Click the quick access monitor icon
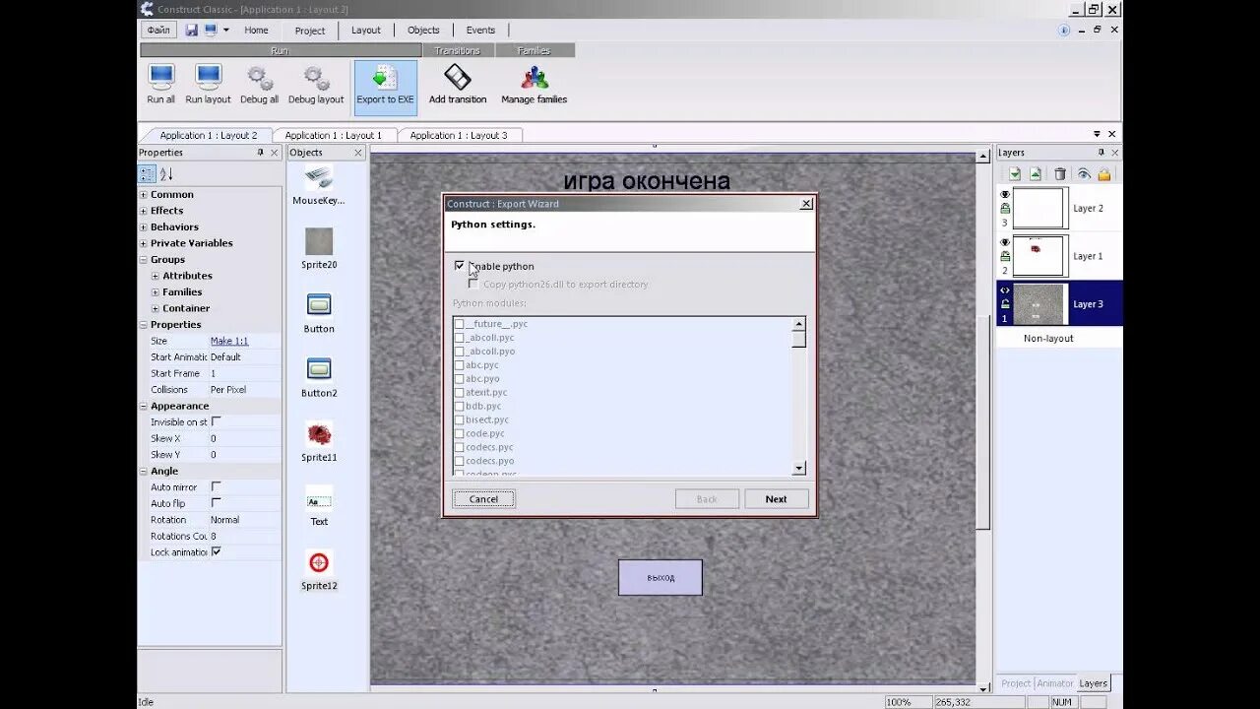 click(210, 31)
